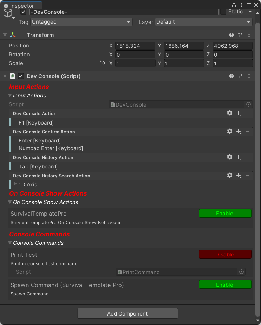Click Transform component preset settings icon
Image resolution: width=261 pixels, height=325 pixels.
pyautogui.click(x=240, y=35)
